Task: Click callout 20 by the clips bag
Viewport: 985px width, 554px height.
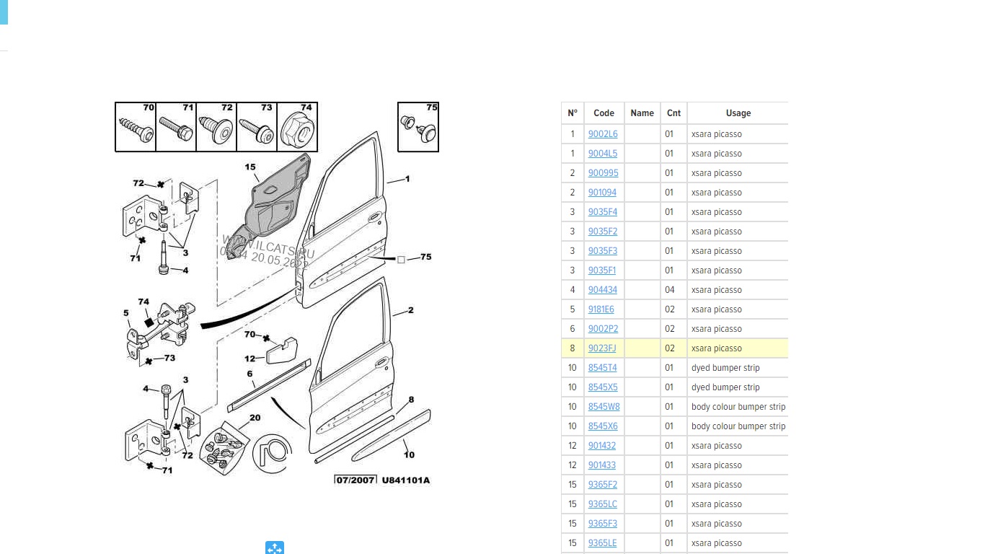Action: pyautogui.click(x=255, y=418)
